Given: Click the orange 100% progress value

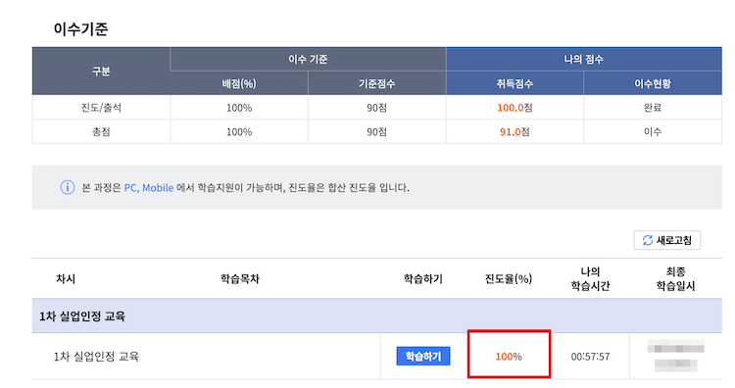Looking at the screenshot, I should (509, 357).
